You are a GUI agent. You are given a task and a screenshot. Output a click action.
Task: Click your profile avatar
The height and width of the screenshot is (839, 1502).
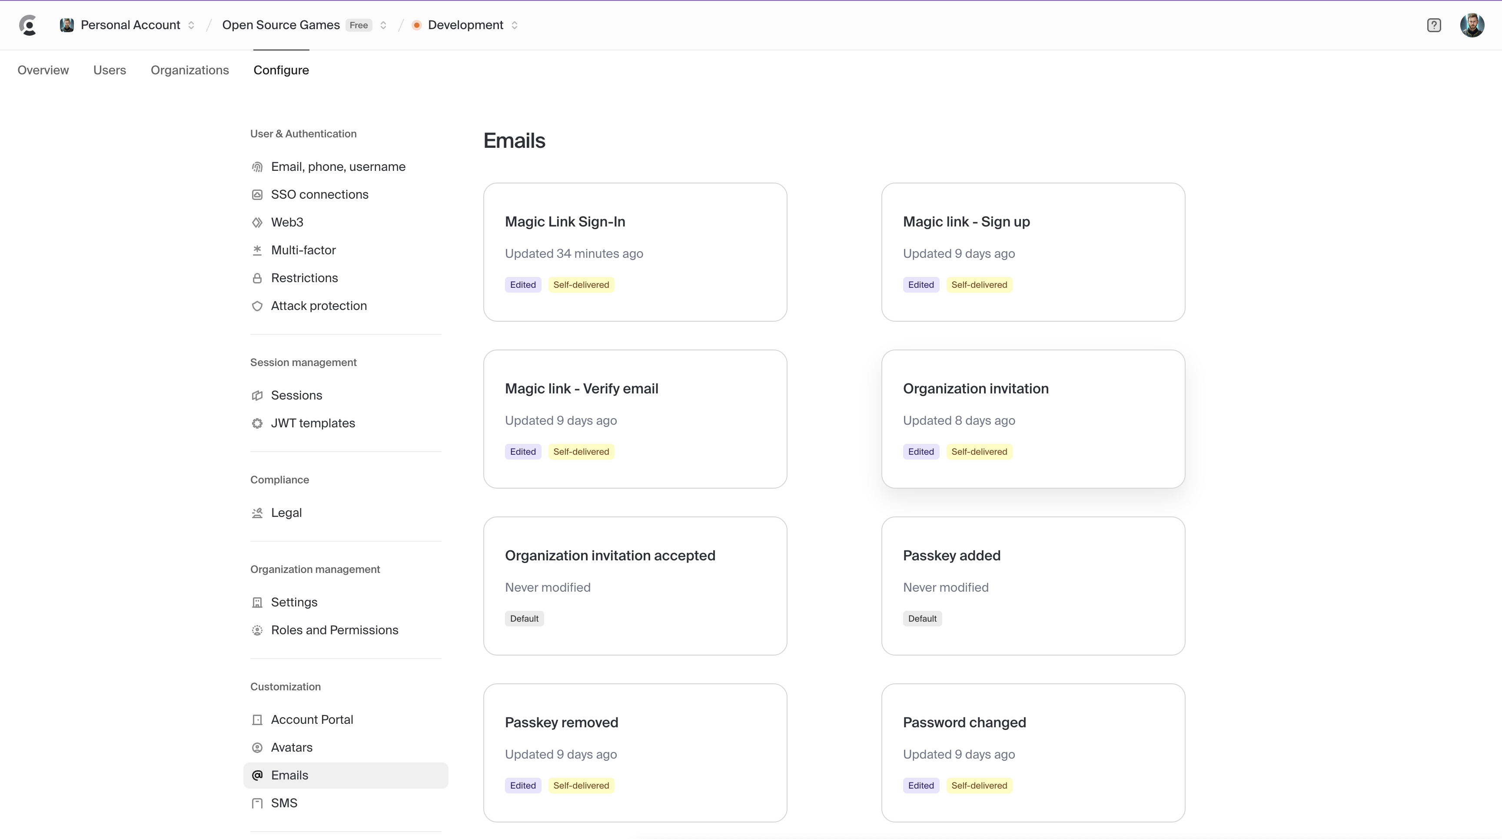click(x=1472, y=24)
